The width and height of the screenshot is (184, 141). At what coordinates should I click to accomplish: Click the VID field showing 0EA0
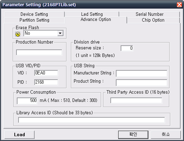click(x=46, y=73)
